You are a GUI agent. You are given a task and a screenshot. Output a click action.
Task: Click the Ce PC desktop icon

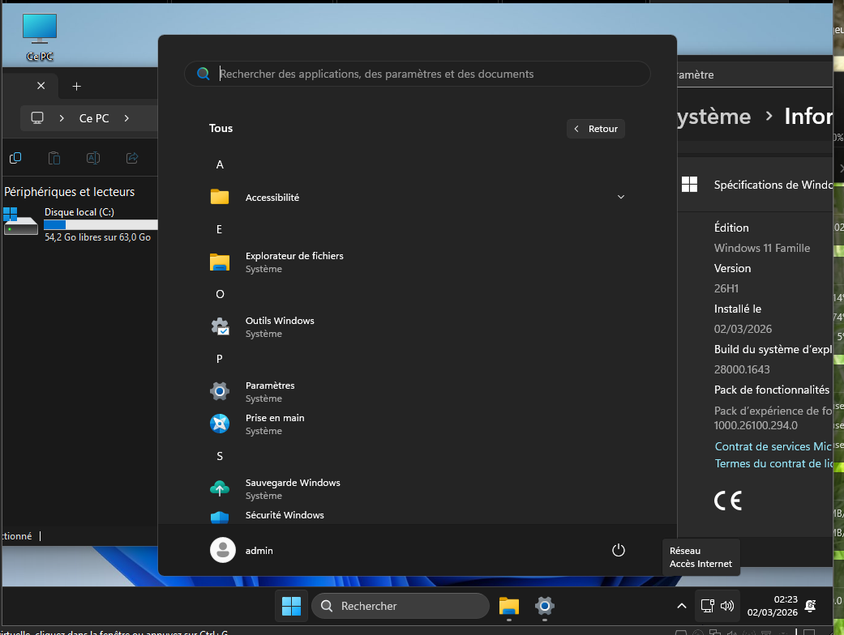point(40,37)
